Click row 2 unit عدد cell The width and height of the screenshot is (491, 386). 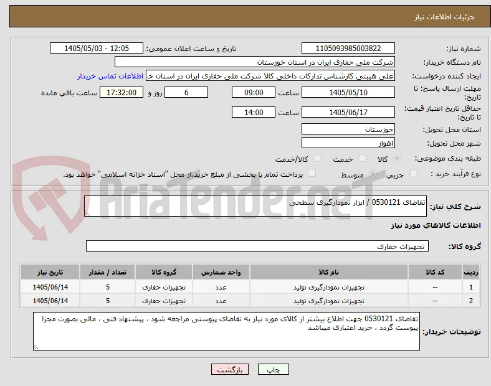pos(221,301)
